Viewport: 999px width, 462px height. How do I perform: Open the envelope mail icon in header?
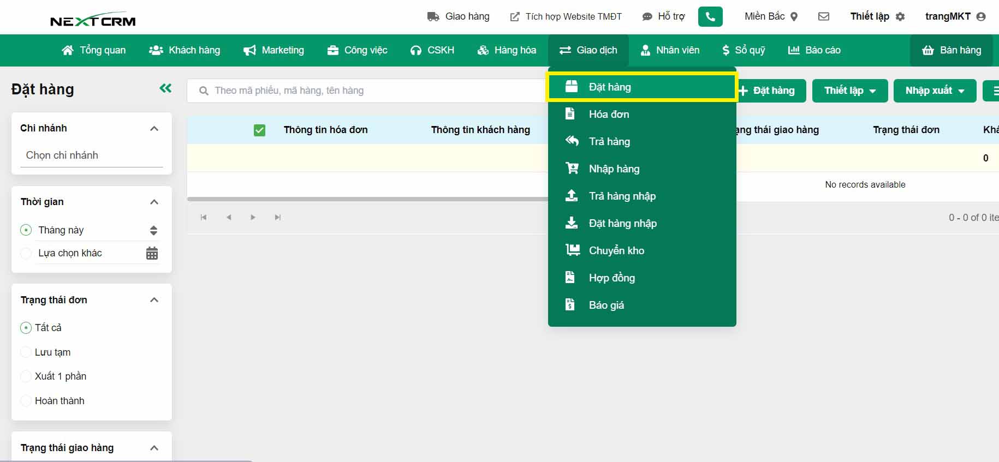point(824,17)
